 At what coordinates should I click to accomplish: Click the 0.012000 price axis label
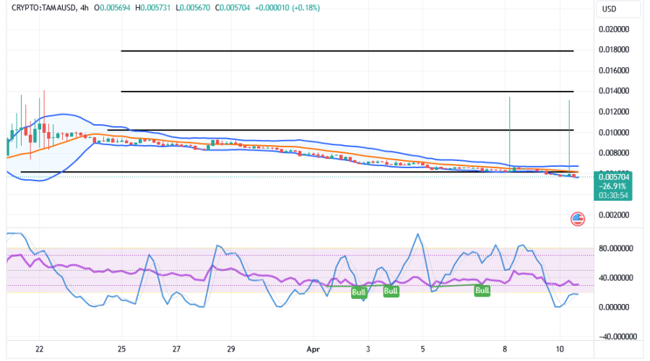coord(614,112)
